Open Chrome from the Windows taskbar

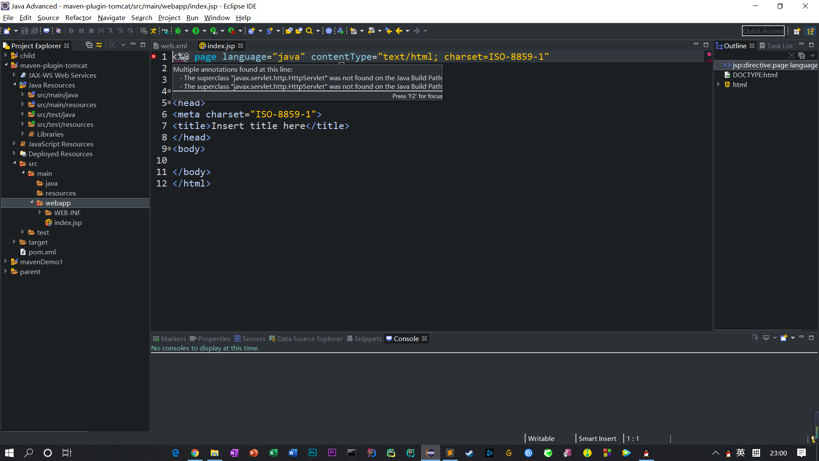(195, 453)
